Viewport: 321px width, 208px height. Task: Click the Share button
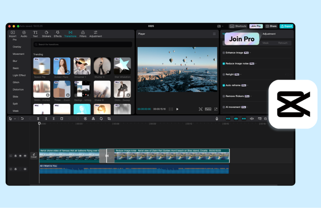(271, 26)
